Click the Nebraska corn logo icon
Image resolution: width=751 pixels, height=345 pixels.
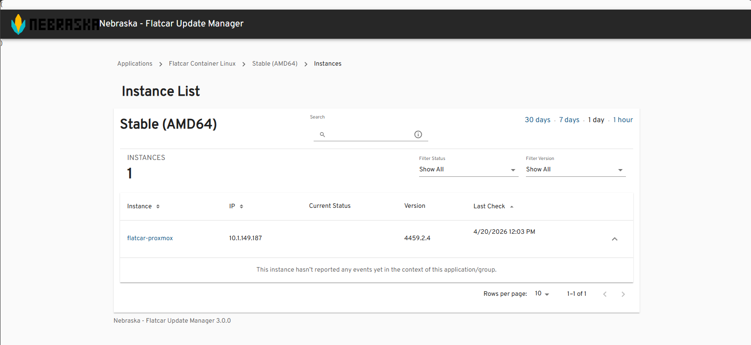pos(18,24)
